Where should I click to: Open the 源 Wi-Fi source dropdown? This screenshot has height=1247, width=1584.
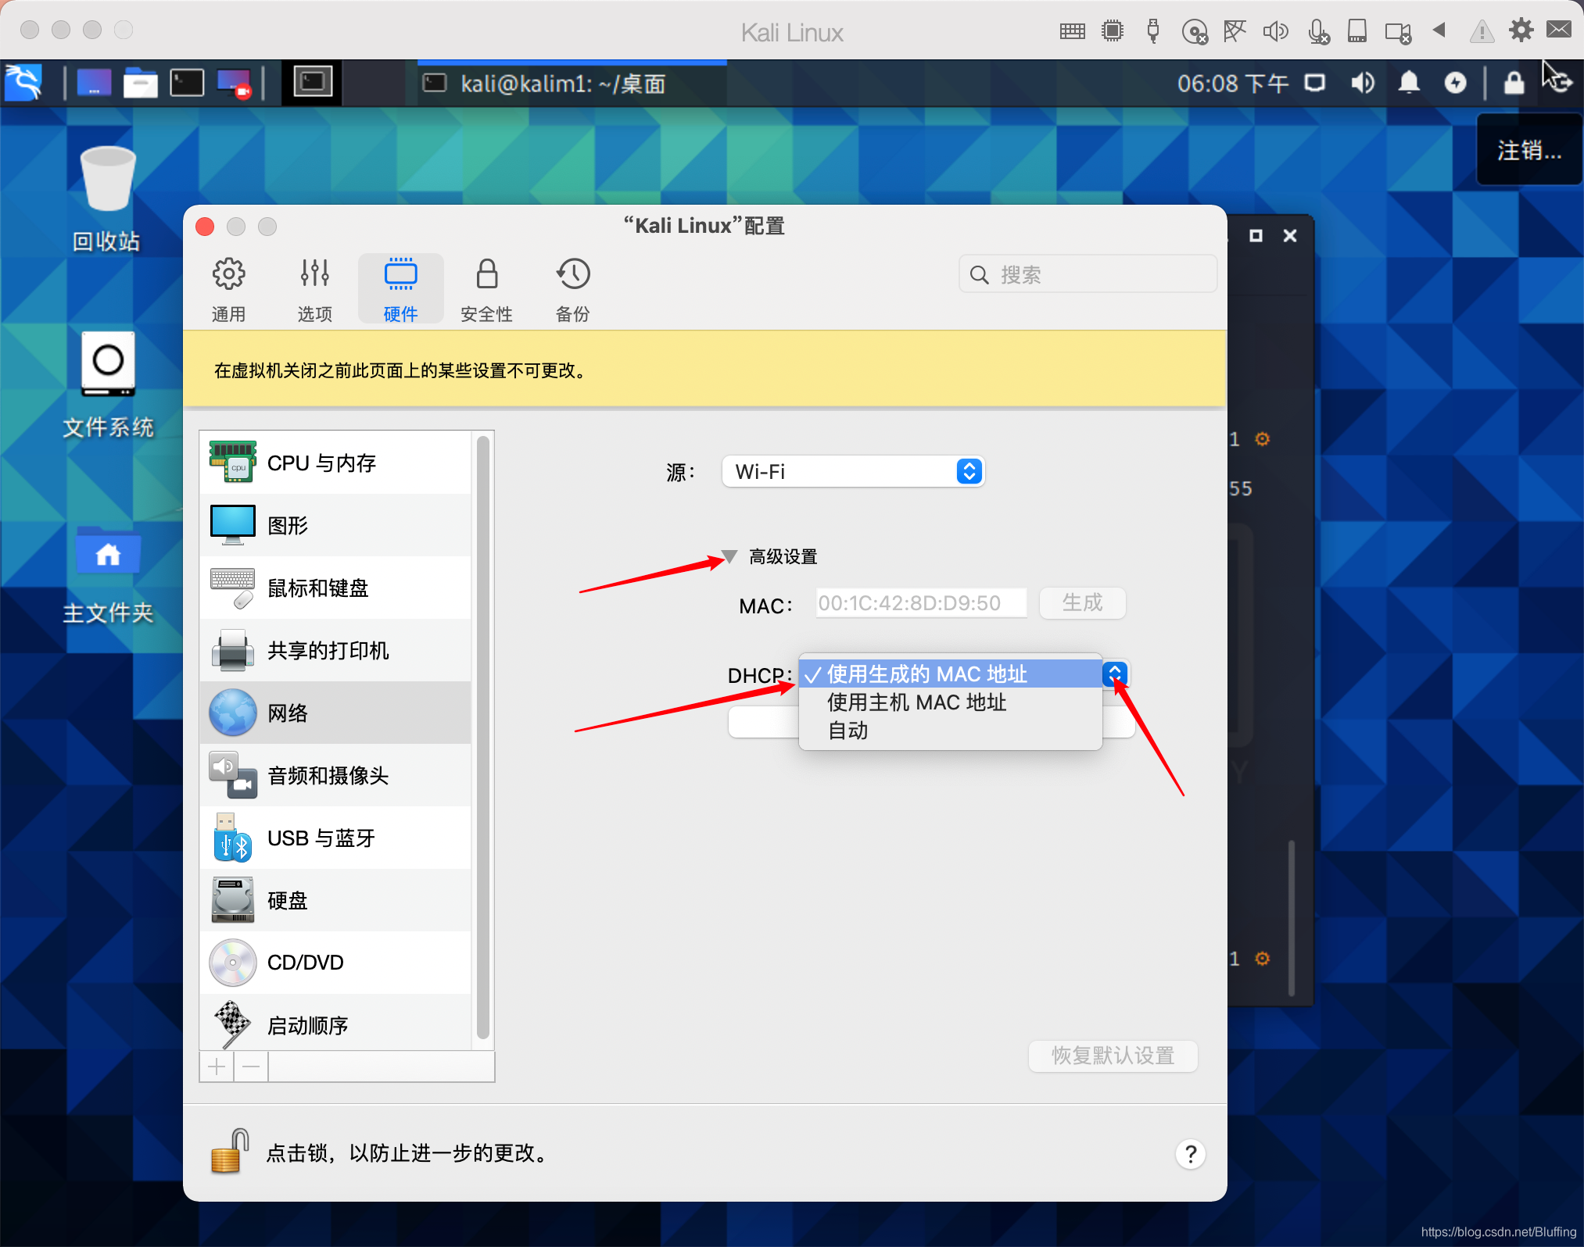click(853, 471)
